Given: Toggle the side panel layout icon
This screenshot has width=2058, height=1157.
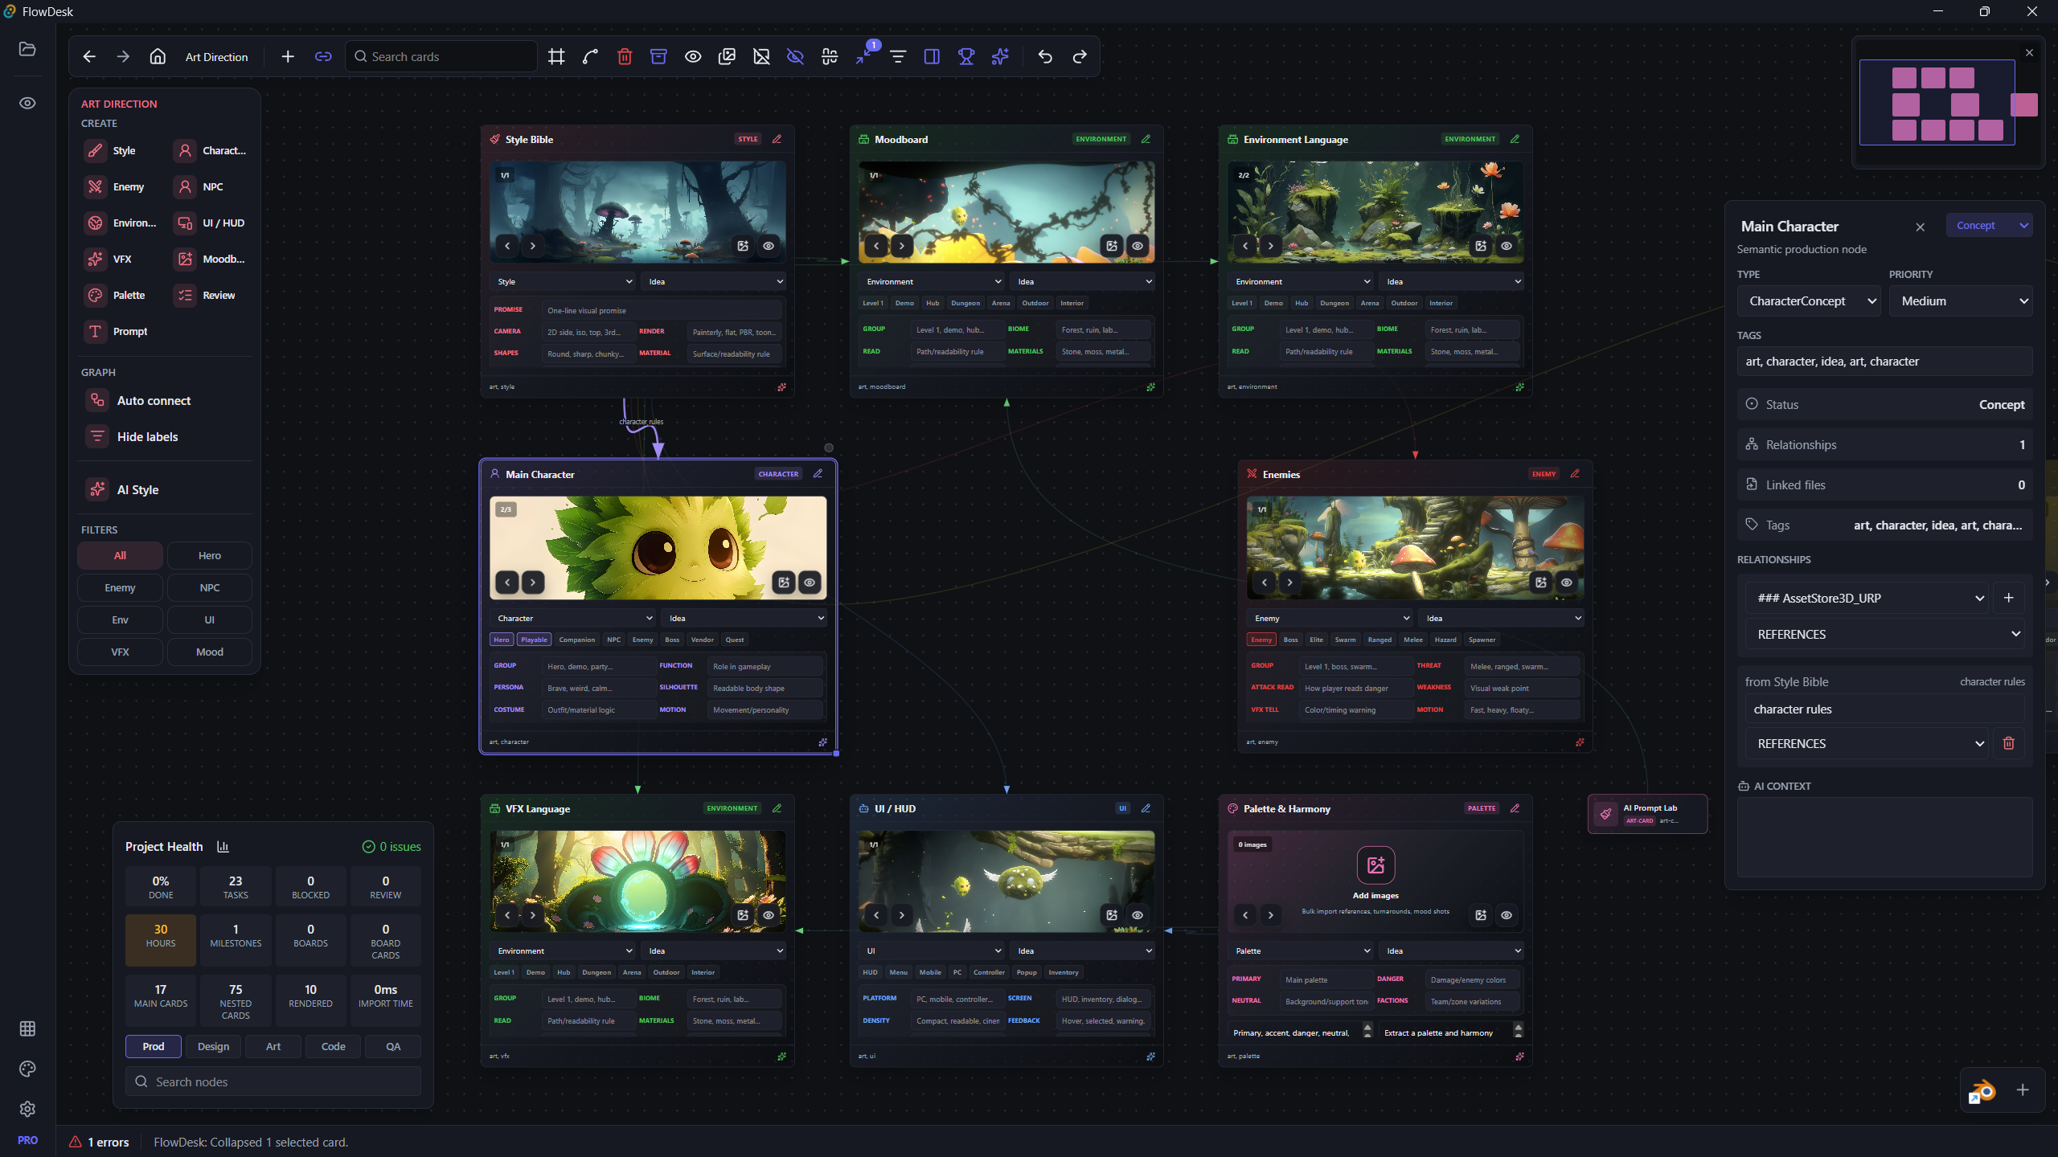Looking at the screenshot, I should tap(932, 56).
